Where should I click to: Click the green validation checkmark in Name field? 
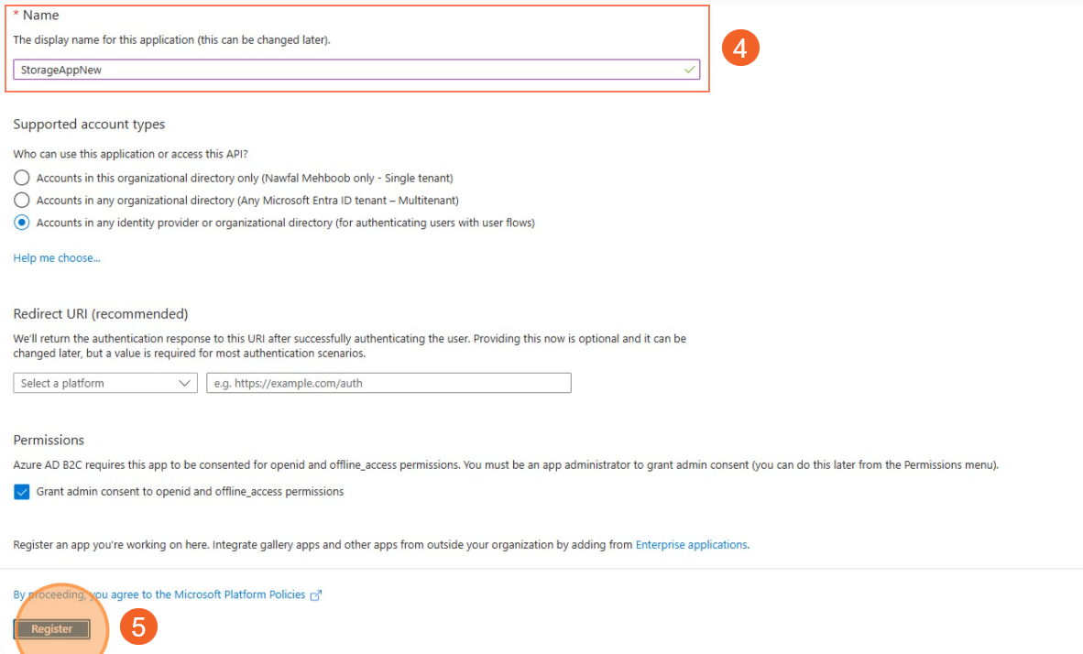pos(689,70)
